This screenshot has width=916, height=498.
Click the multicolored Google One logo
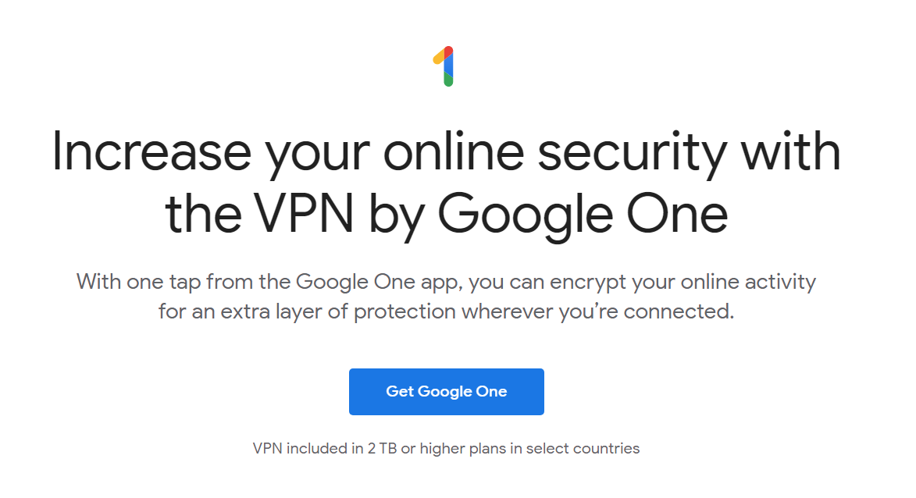pyautogui.click(x=444, y=66)
